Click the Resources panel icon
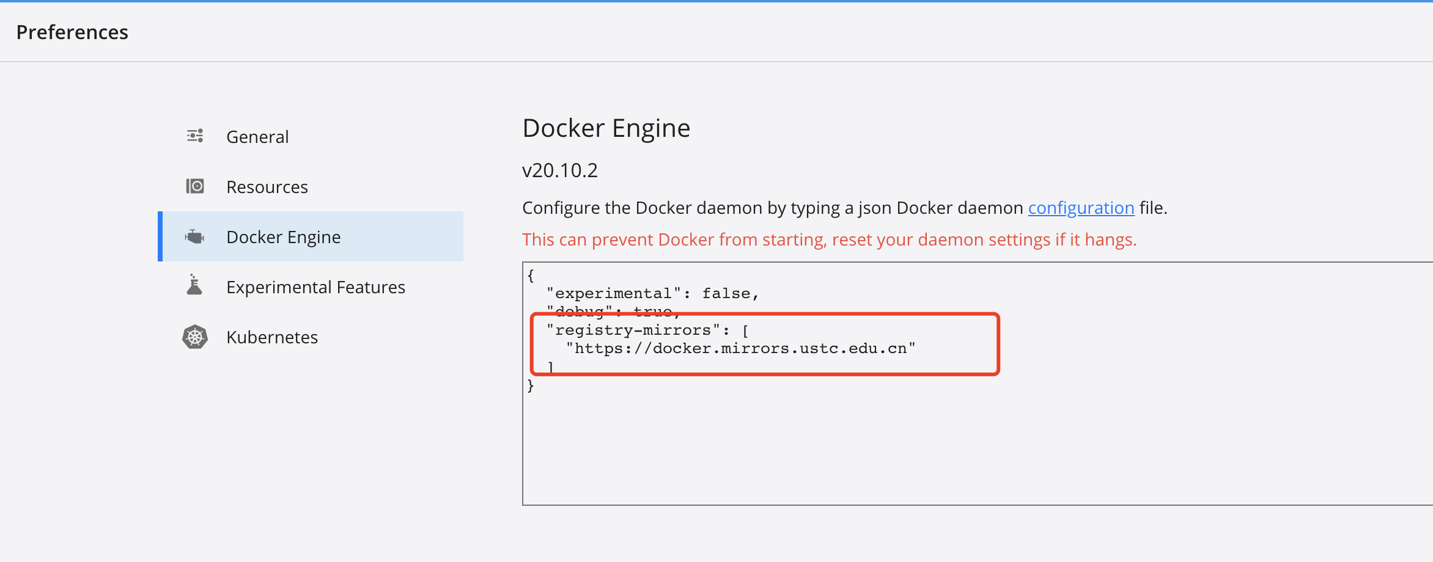The width and height of the screenshot is (1433, 562). 195,186
